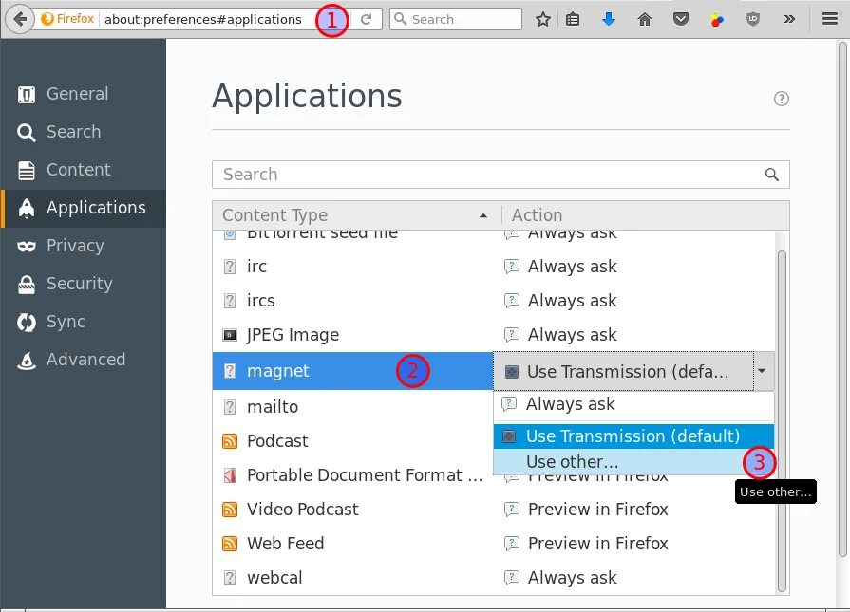Go to the home page icon
850x612 pixels.
coord(645,20)
